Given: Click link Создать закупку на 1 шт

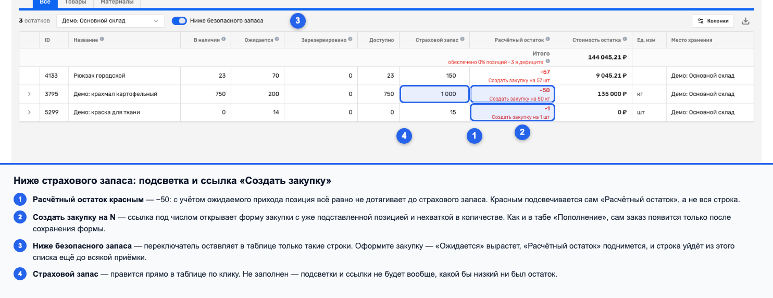Looking at the screenshot, I should coord(521,117).
